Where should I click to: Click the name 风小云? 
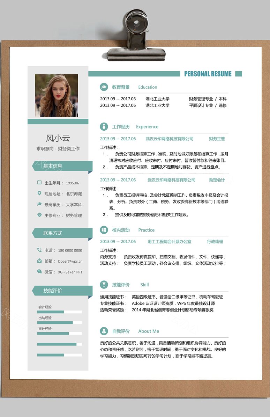[x=58, y=138]
